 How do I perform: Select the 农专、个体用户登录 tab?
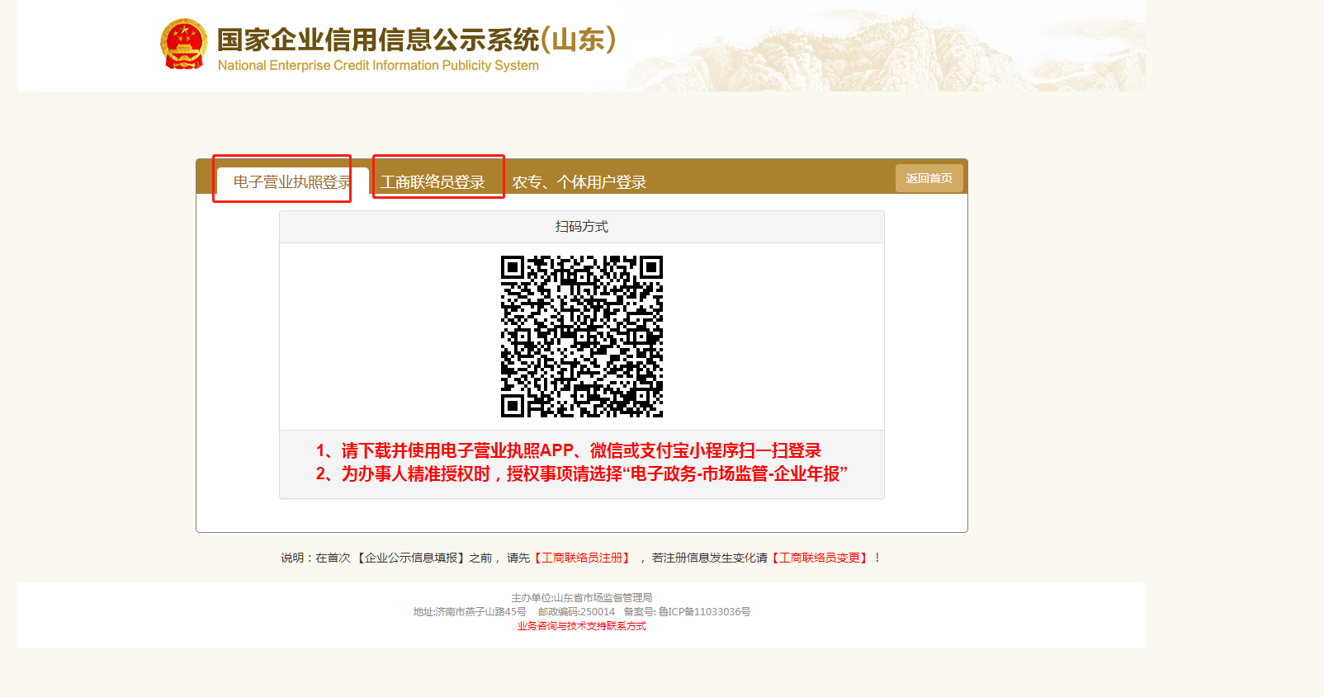[x=579, y=181]
